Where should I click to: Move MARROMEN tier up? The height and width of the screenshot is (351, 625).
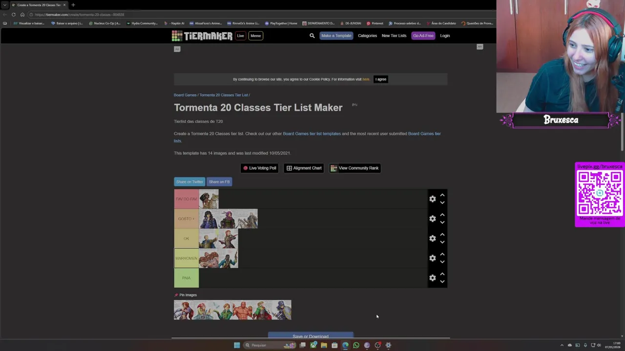(442, 254)
